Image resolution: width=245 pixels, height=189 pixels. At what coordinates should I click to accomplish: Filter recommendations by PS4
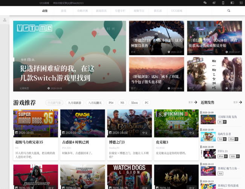pos(111,103)
